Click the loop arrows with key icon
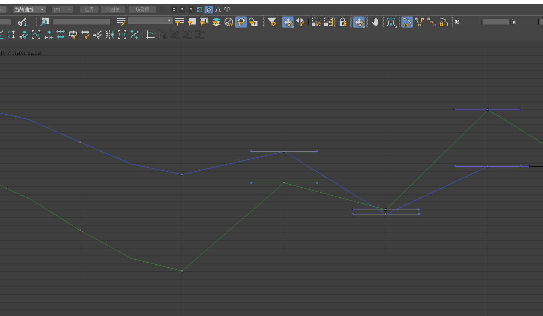Screen dimensions: 543x316 73,35
